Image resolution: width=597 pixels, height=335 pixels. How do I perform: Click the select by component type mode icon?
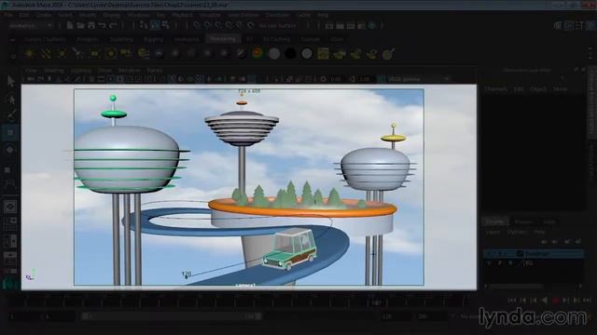click(165, 25)
